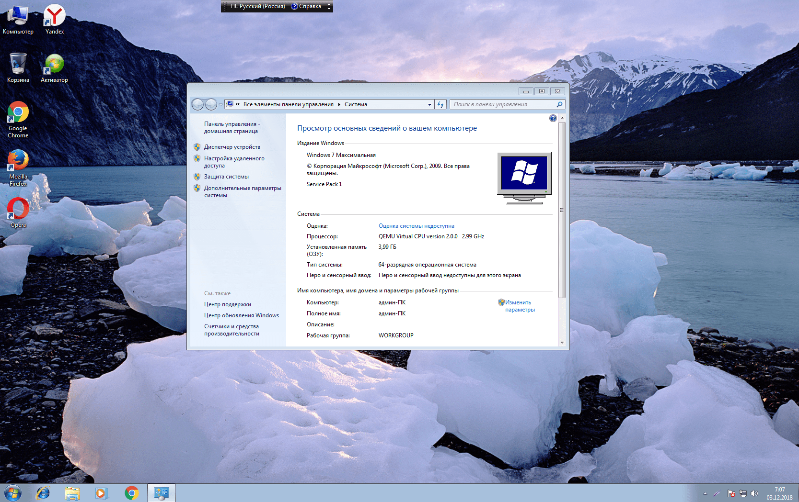Click Изменить параметры link

click(x=520, y=306)
